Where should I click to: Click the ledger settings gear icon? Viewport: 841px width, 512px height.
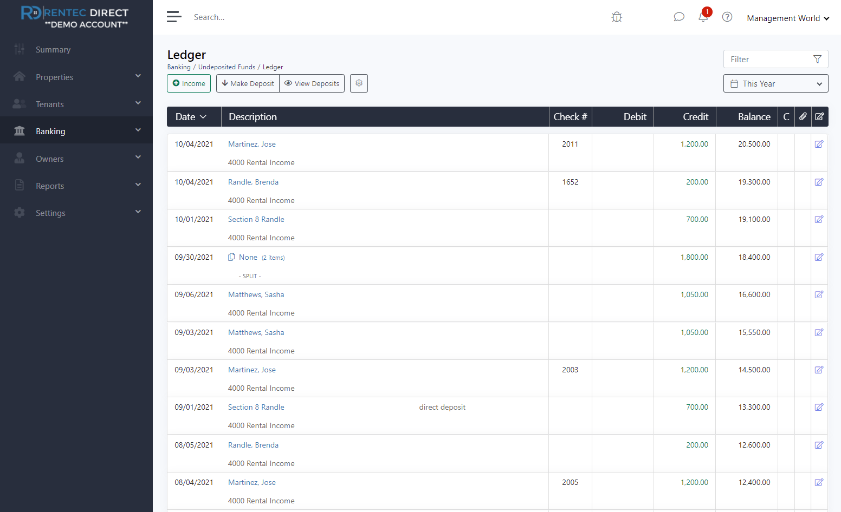[x=359, y=83]
